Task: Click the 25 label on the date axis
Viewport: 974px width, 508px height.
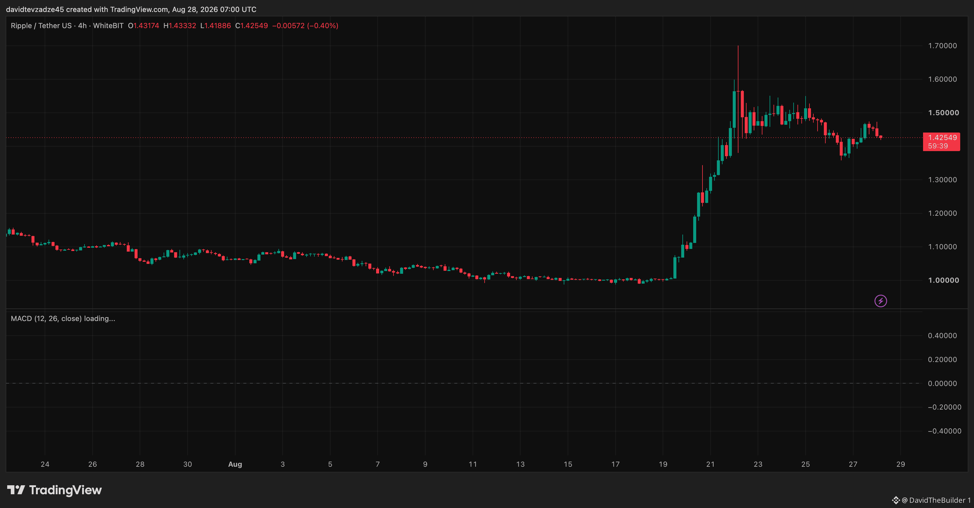Action: click(x=806, y=464)
